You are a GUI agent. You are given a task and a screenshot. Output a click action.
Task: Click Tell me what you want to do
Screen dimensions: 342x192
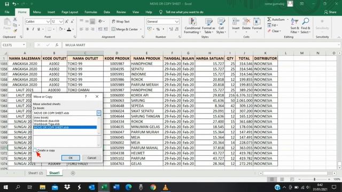click(184, 12)
